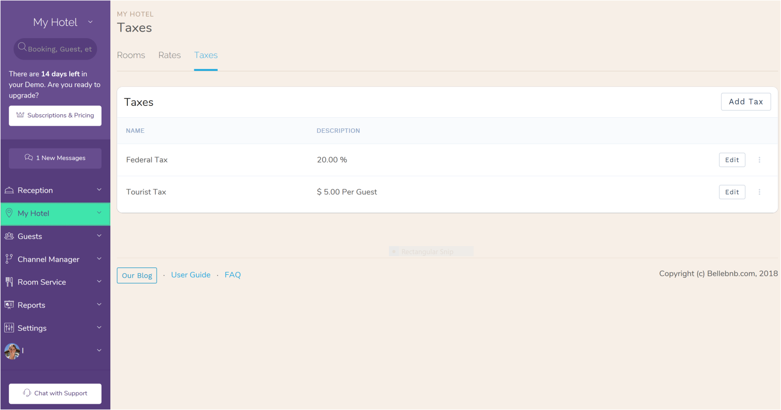
Task: Click the DESCRIPTION column header
Action: coord(338,131)
